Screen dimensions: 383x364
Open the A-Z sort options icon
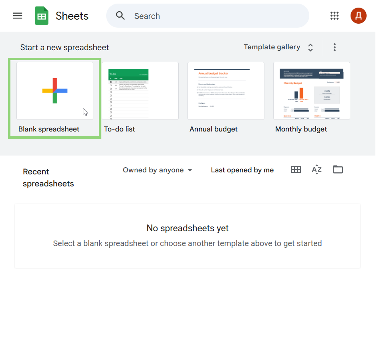click(x=316, y=170)
